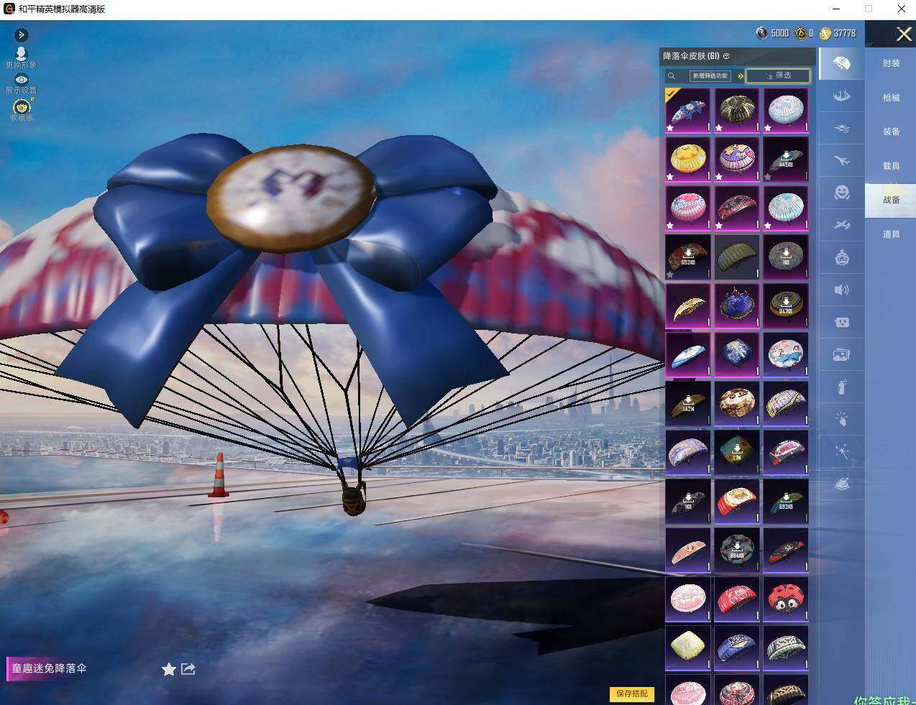
Task: Click the help icon beside 降落伞皮肤 (61)
Action: pyautogui.click(x=726, y=56)
